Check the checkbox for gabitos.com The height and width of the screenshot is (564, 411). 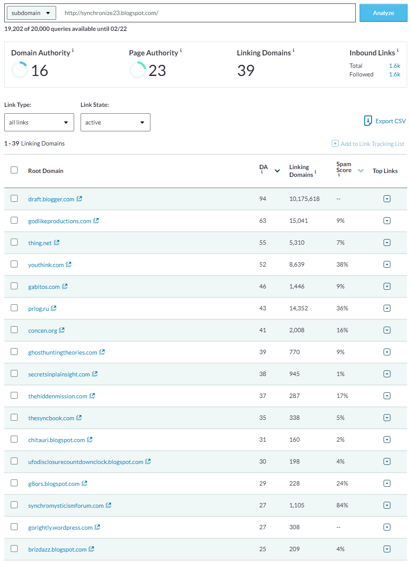(x=14, y=286)
